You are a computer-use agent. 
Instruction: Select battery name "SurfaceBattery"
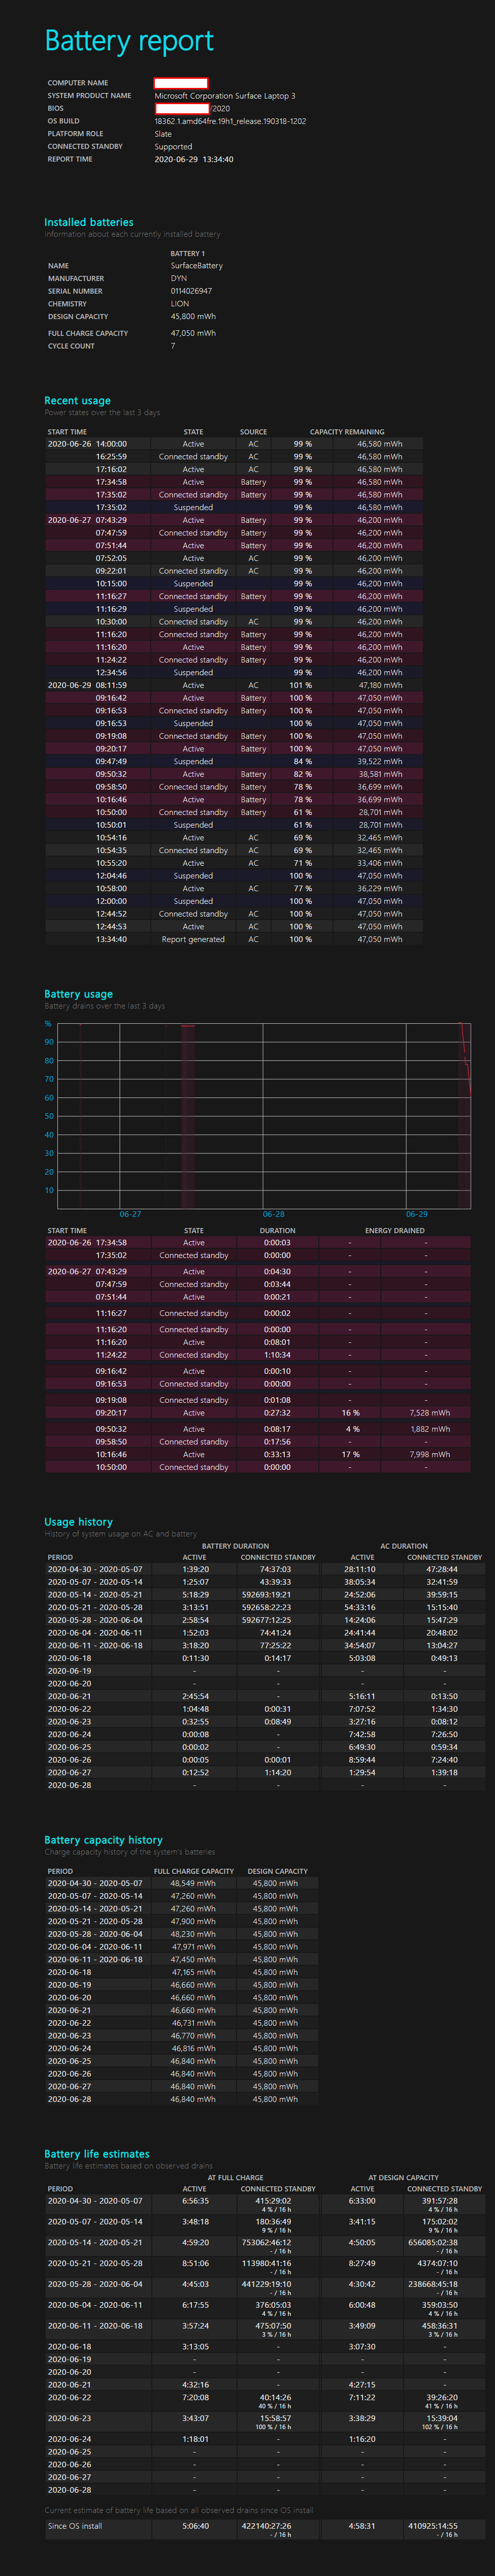(x=197, y=266)
